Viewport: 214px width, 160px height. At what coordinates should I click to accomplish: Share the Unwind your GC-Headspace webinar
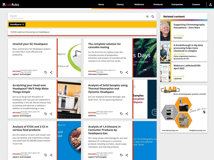pyautogui.click(x=51, y=72)
